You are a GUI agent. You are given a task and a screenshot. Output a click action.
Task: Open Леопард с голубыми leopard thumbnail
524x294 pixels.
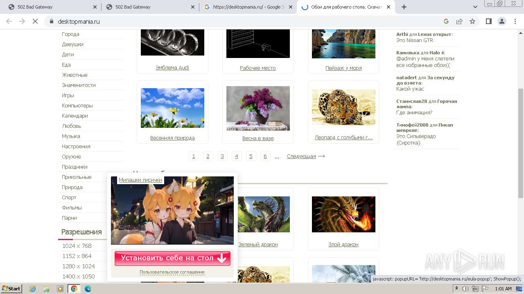pyautogui.click(x=343, y=107)
